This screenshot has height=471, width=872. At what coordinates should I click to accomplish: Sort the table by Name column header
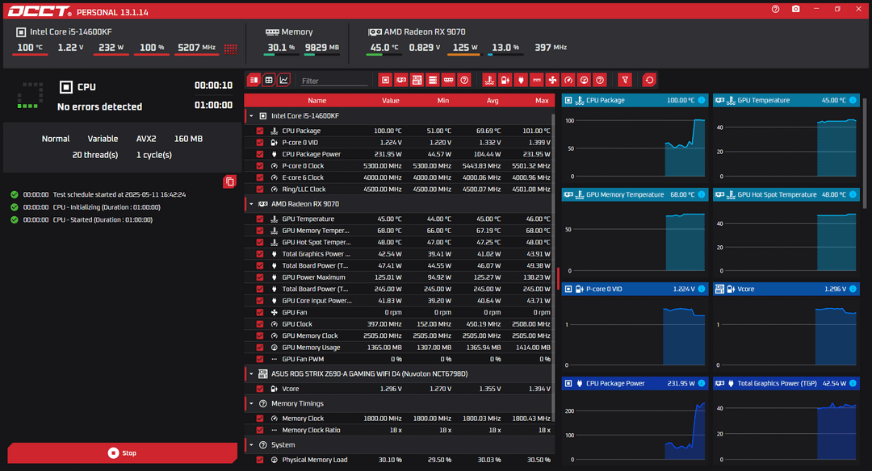pyautogui.click(x=317, y=101)
